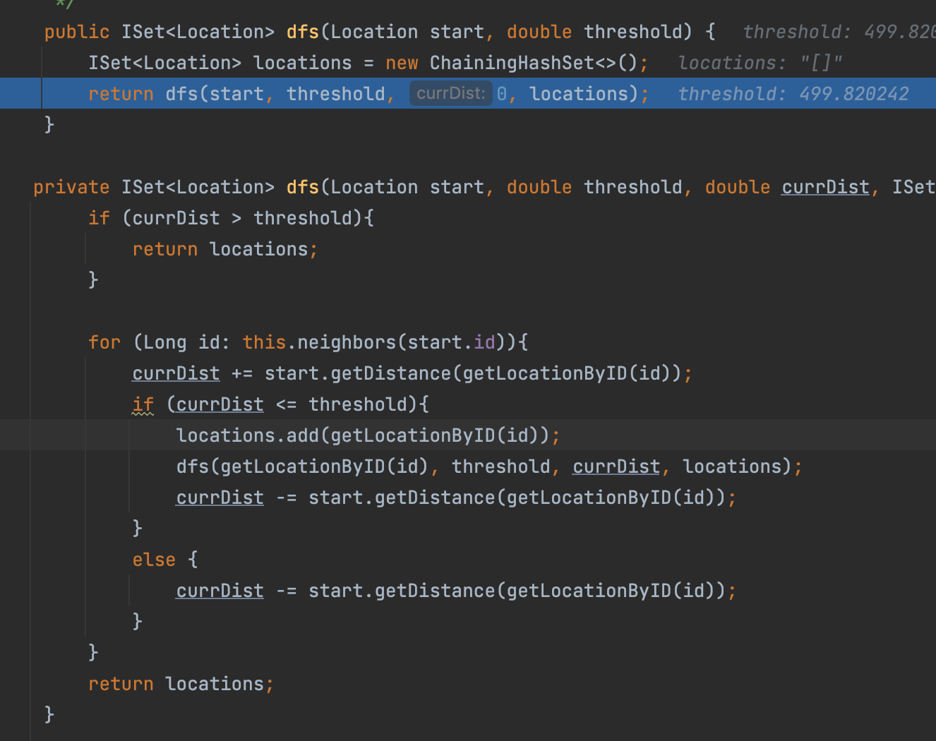936x741 pixels.
Task: Click currDist on the "+=" line
Action: (x=176, y=373)
